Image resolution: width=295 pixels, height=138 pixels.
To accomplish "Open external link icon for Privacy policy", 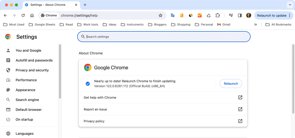I will pyautogui.click(x=240, y=121).
